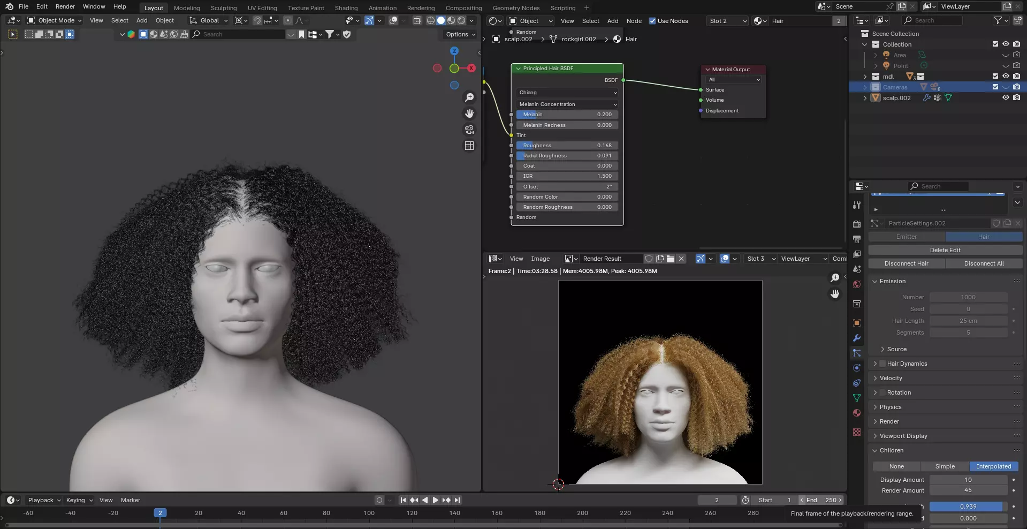Toggle the Use Nodes checkbox
Viewport: 1027px width, 529px height.
(652, 21)
